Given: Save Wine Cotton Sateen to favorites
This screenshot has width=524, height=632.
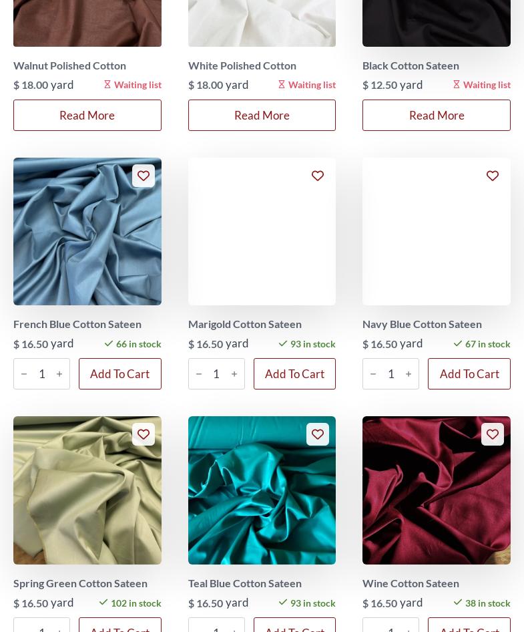Looking at the screenshot, I should point(493,434).
